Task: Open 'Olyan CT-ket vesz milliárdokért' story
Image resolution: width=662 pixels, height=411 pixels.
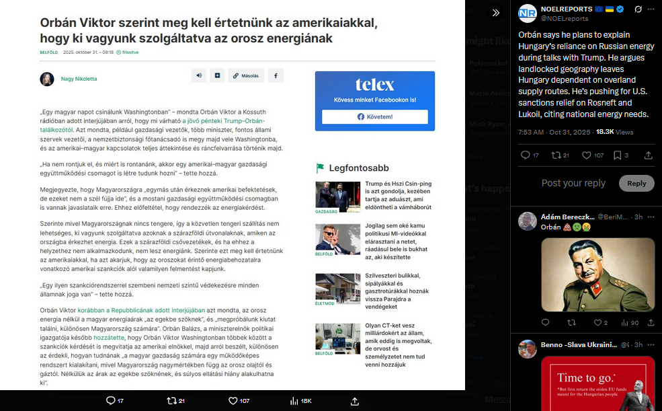Action: pyautogui.click(x=398, y=345)
